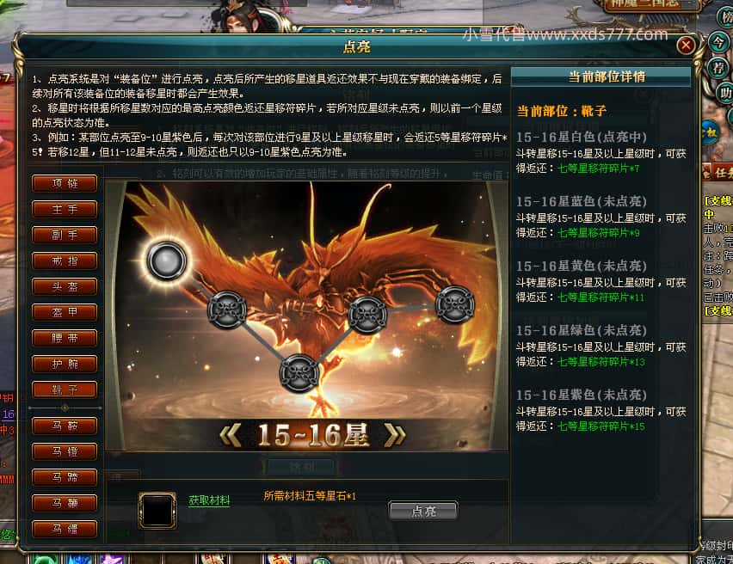Switch to the 马鞍 saddle tab

[x=65, y=426]
